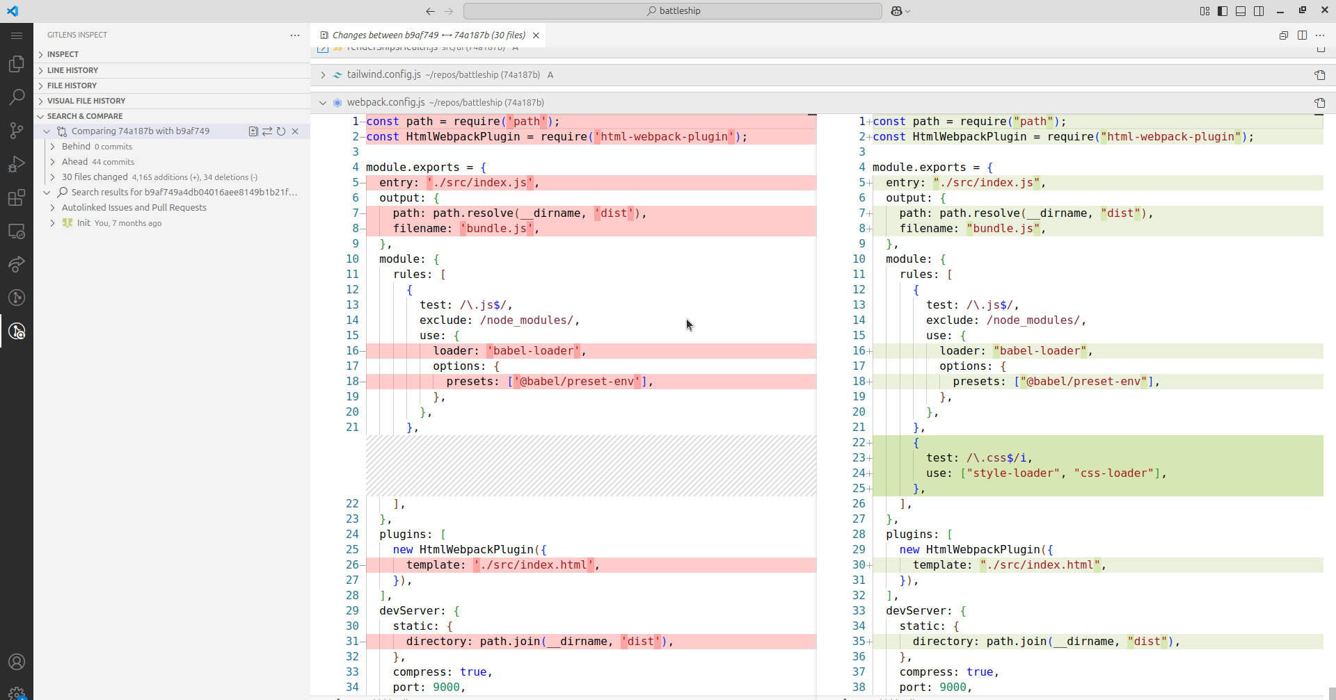
Task: Click the 'Ahead 44 commits' item
Action: [x=97, y=162]
